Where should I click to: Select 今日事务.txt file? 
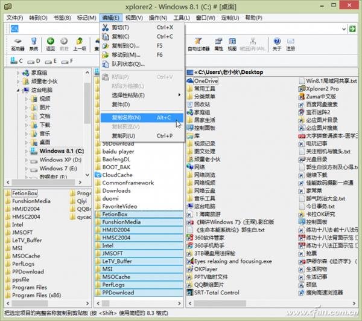[x=317, y=206]
